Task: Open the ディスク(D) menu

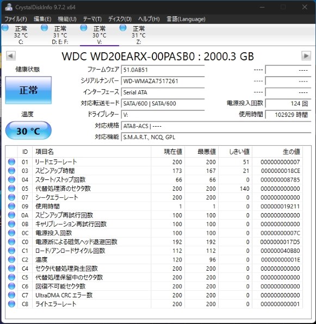Action: pyautogui.click(x=120, y=19)
